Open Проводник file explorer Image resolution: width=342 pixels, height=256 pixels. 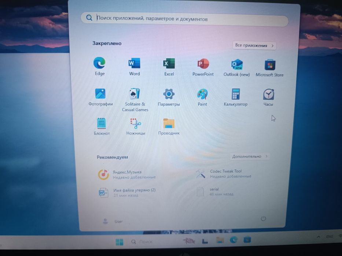pos(169,126)
